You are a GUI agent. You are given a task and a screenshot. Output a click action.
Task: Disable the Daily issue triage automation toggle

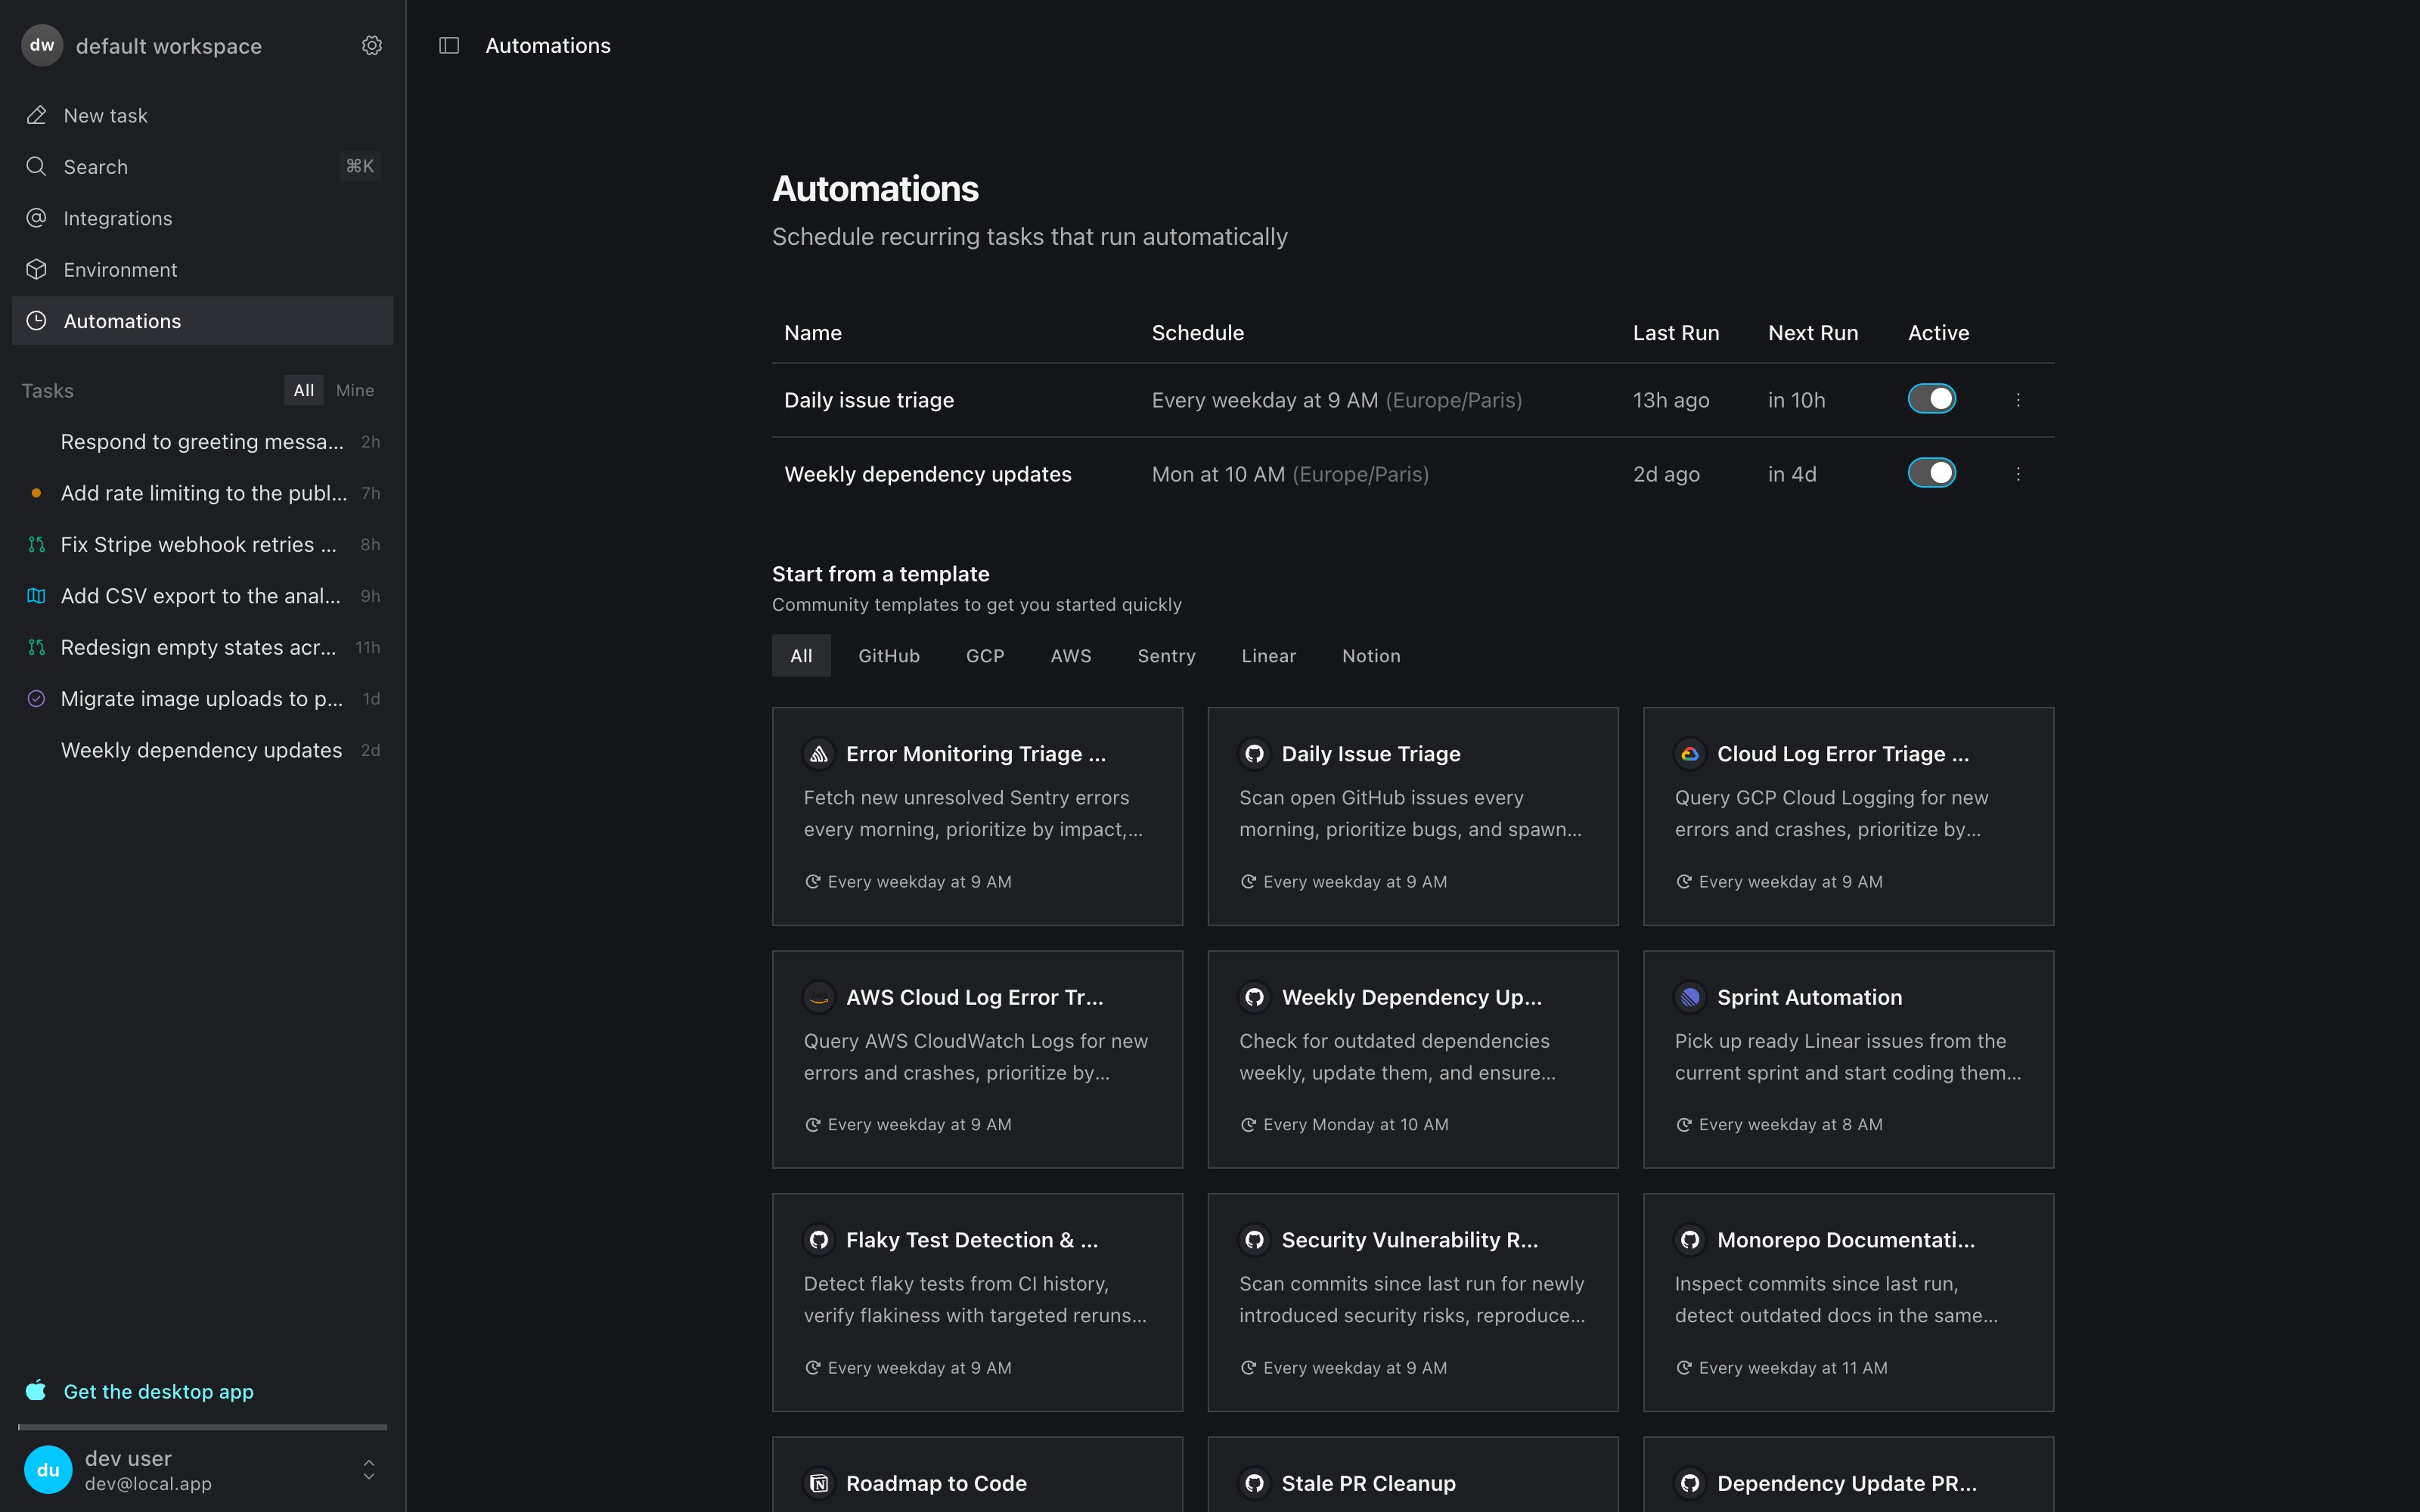[1932, 399]
